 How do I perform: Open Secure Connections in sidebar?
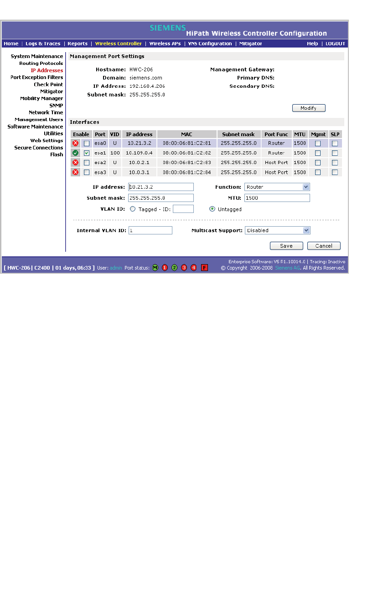pos(39,148)
